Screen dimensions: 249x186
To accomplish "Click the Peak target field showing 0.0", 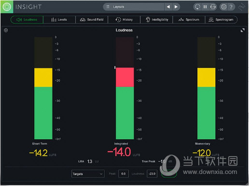I will click(x=124, y=174).
